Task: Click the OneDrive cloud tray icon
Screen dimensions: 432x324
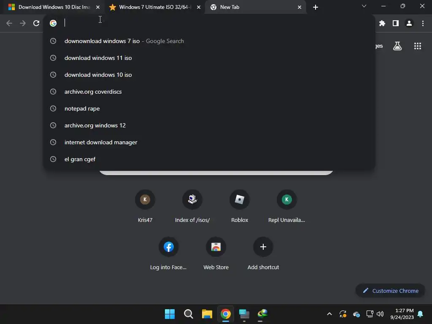Action: (356, 314)
